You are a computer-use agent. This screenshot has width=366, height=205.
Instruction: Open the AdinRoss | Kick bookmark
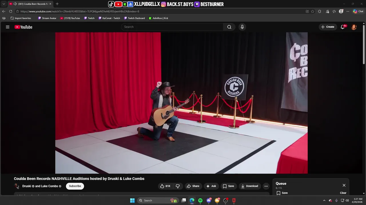point(158,18)
